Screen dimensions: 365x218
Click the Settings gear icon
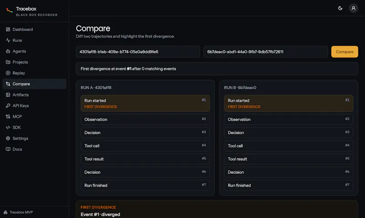pos(8,138)
